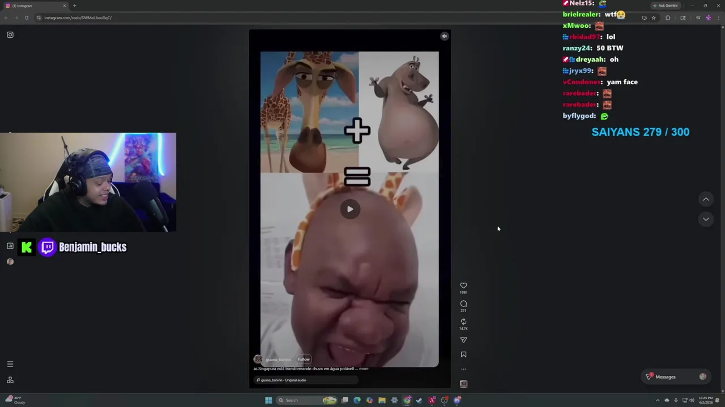Play the paused reel video
The height and width of the screenshot is (407, 725).
[x=350, y=209]
